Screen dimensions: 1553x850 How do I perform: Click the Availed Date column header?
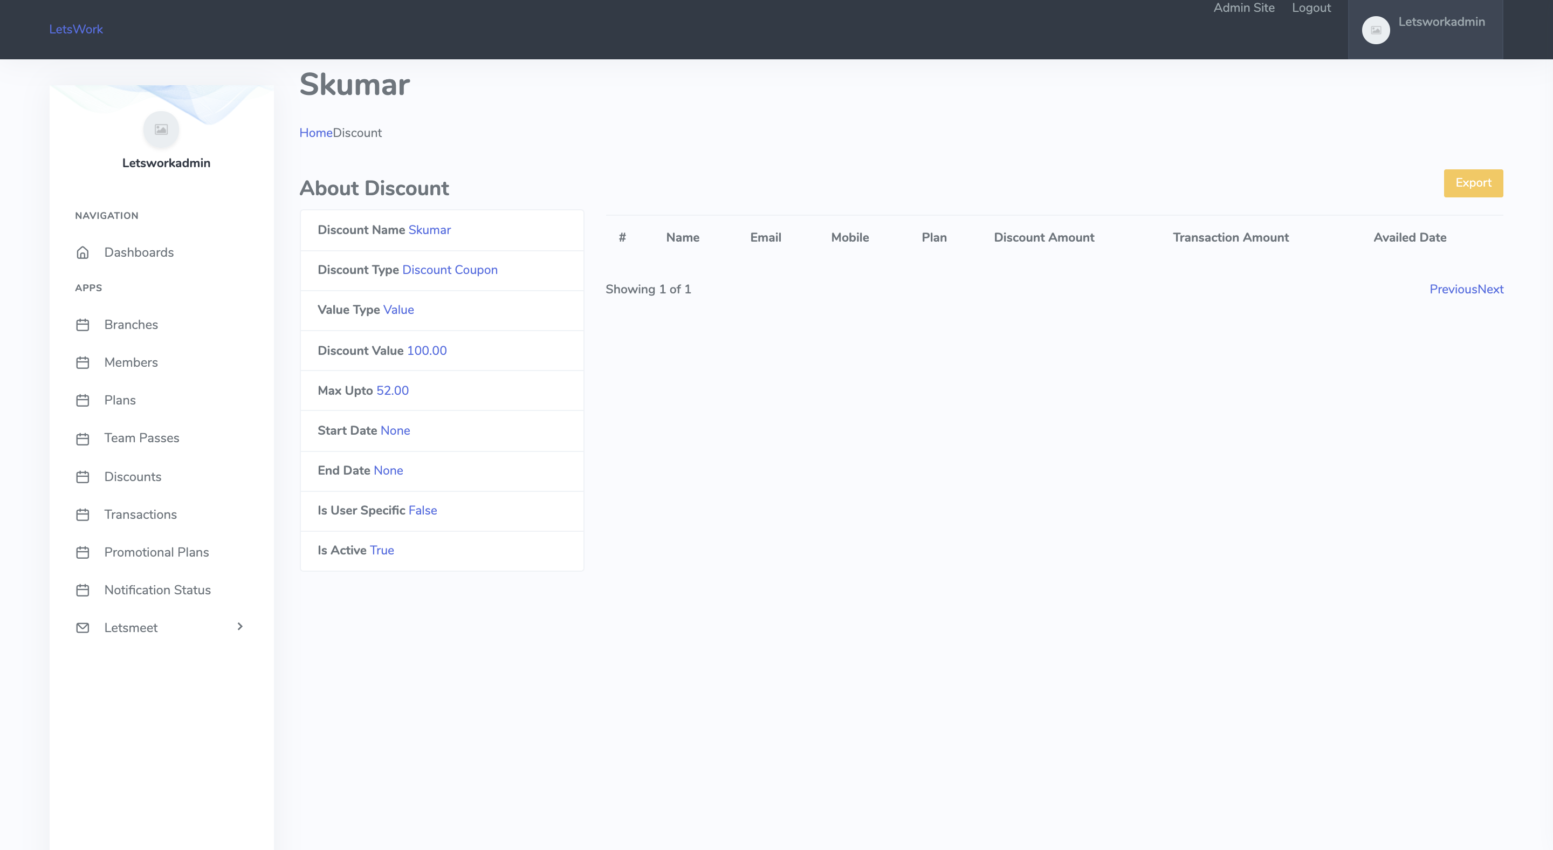[x=1410, y=237]
